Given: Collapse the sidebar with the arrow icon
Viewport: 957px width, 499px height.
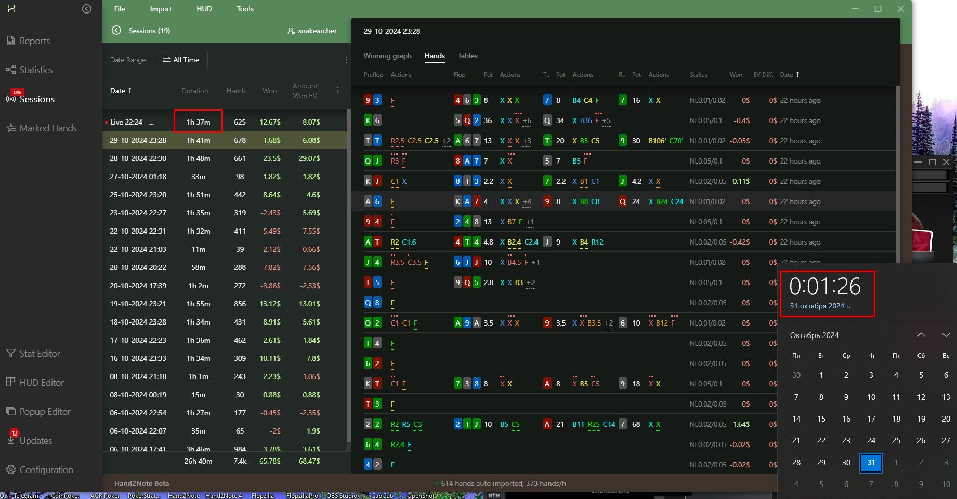Looking at the screenshot, I should point(87,9).
